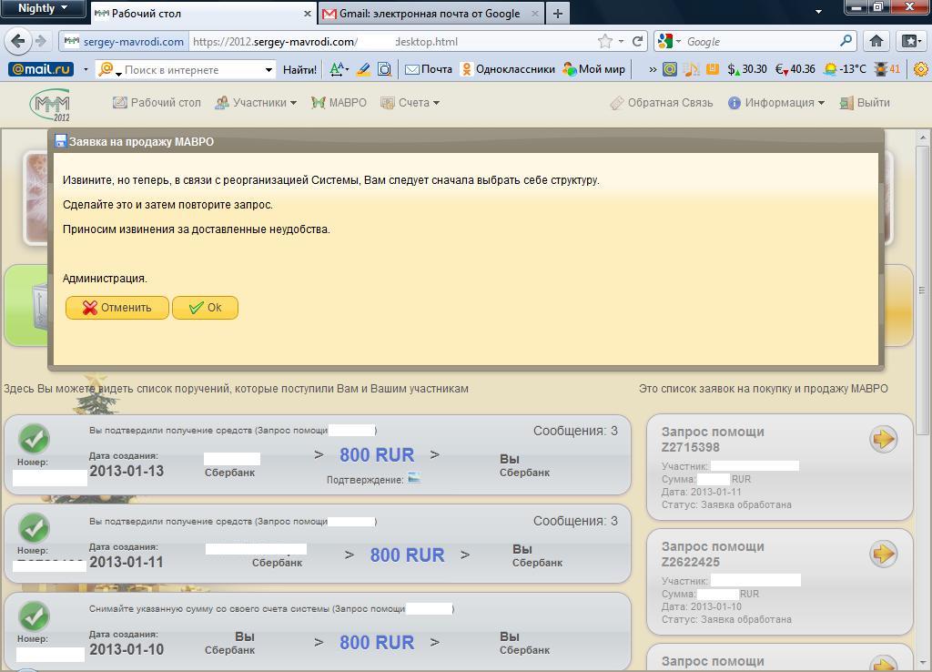
Task: Click 800 RUR amount on 2013-01-10 order
Action: [x=377, y=642]
